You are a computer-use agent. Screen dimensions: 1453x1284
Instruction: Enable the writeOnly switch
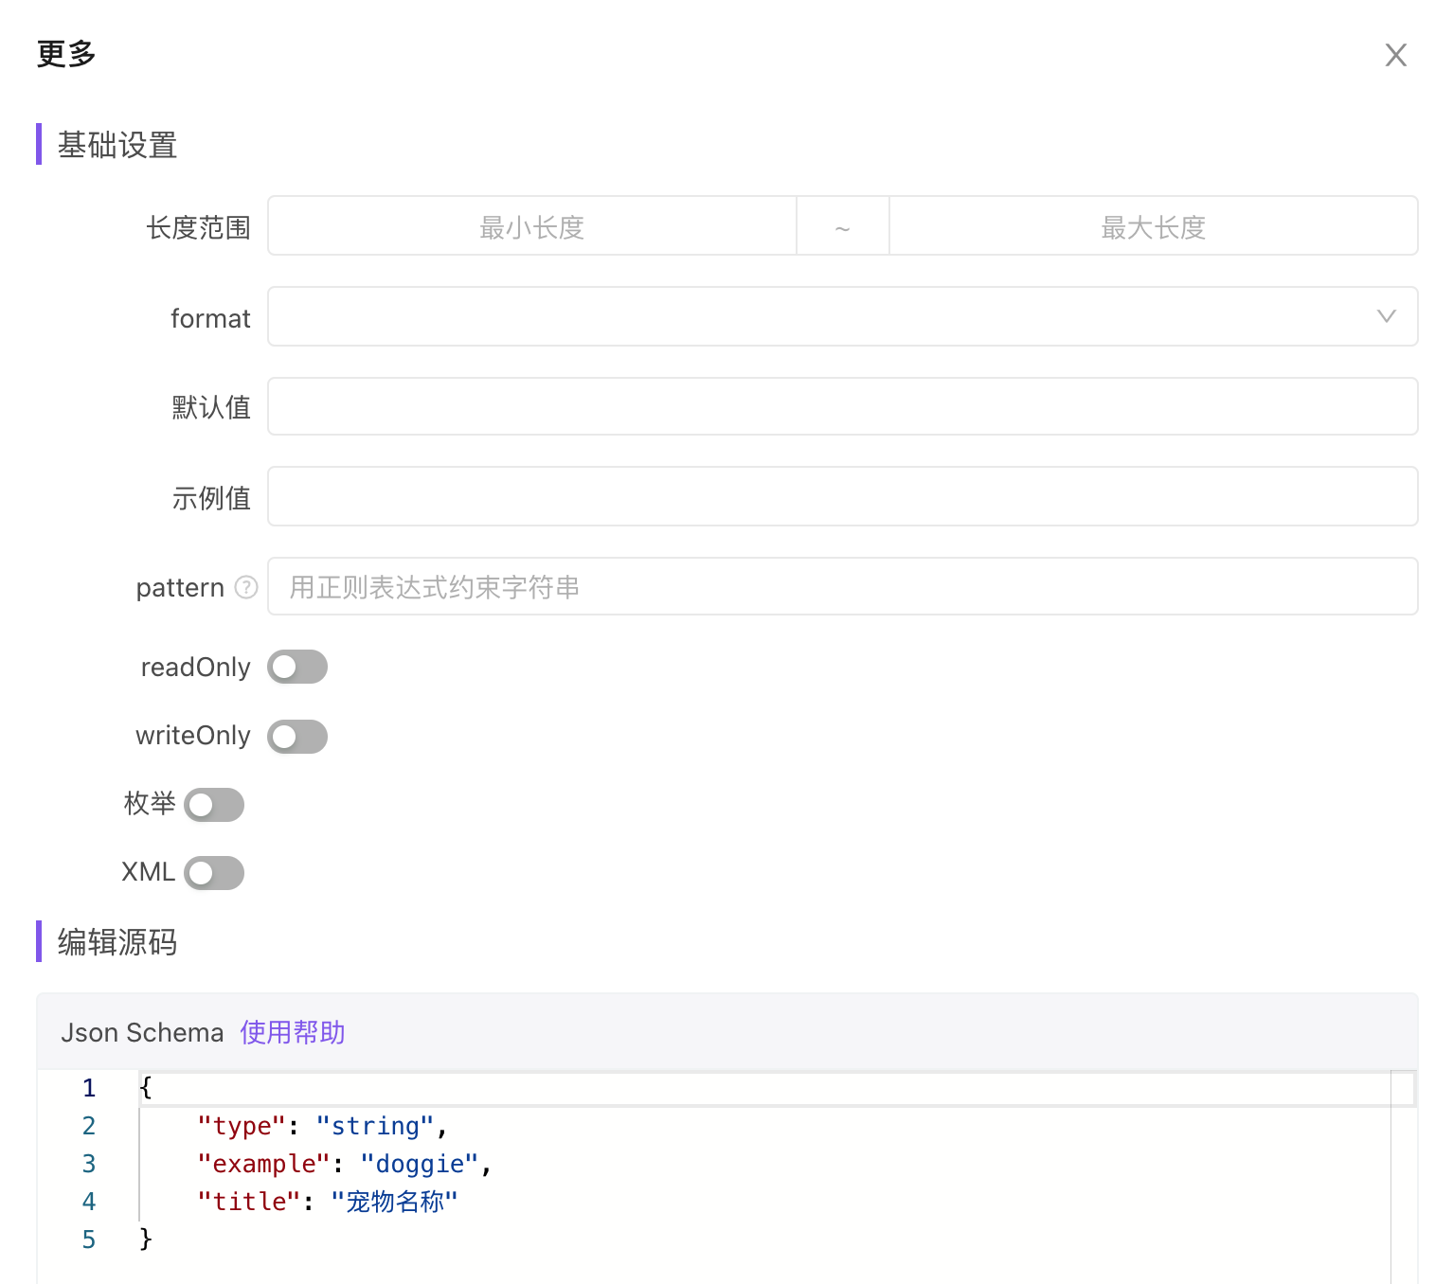click(x=297, y=736)
